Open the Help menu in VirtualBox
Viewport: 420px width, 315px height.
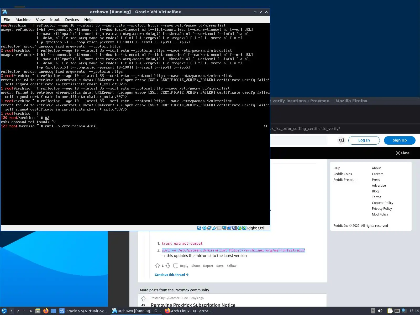coord(88,20)
